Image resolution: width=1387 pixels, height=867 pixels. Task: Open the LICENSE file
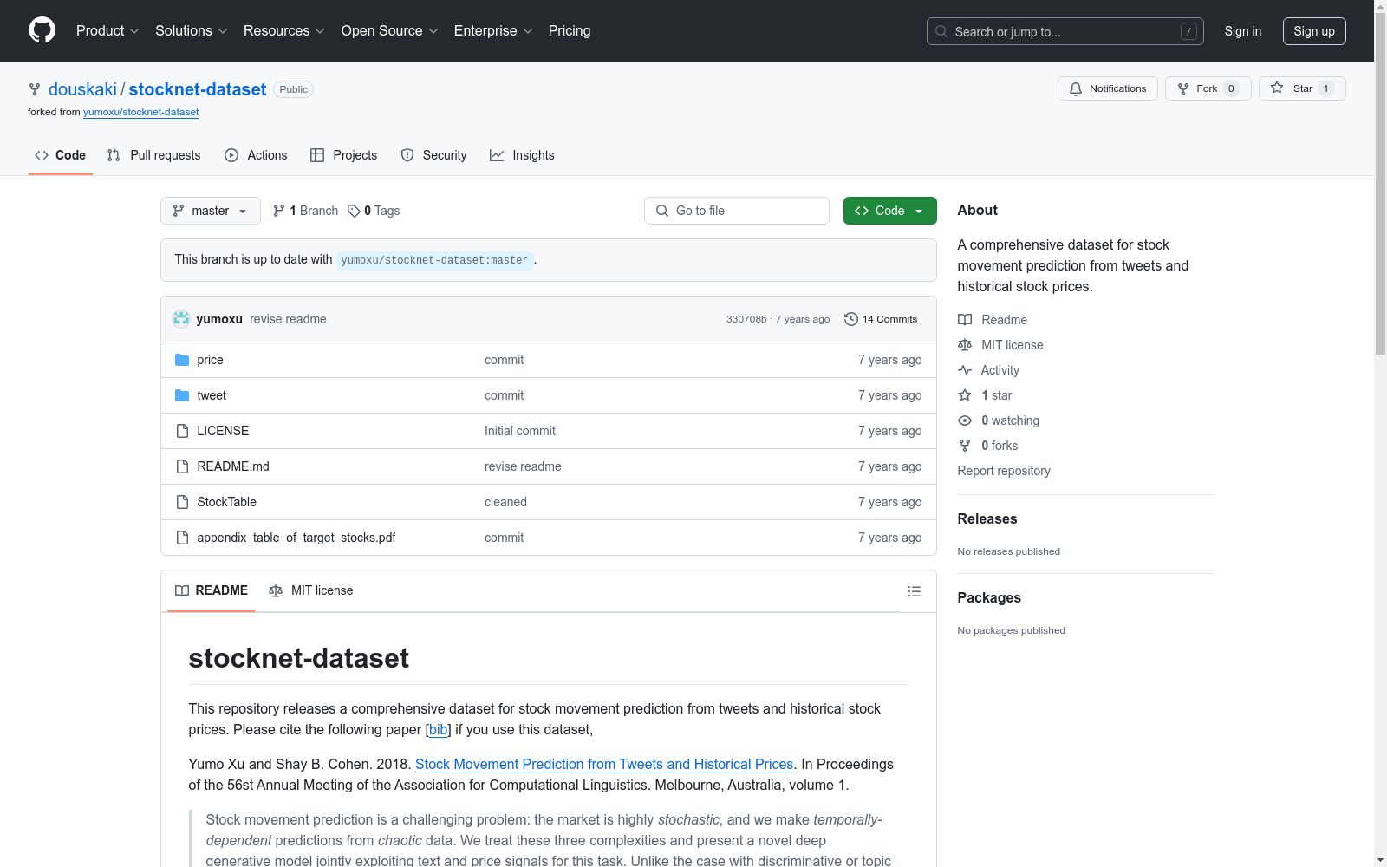223,431
